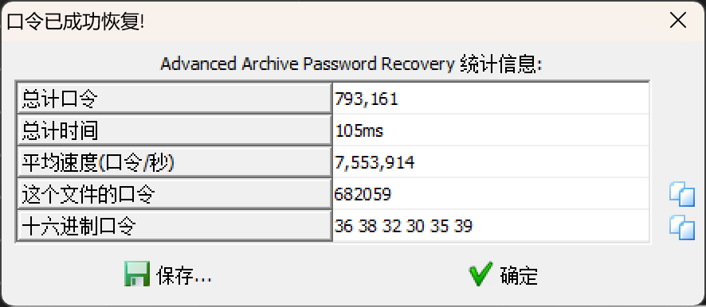
Task: Close the password recovery dialog
Action: (x=677, y=20)
